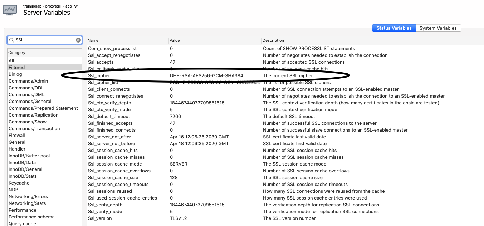Click the search magnifier icon
The width and height of the screenshot is (484, 226).
12,40
